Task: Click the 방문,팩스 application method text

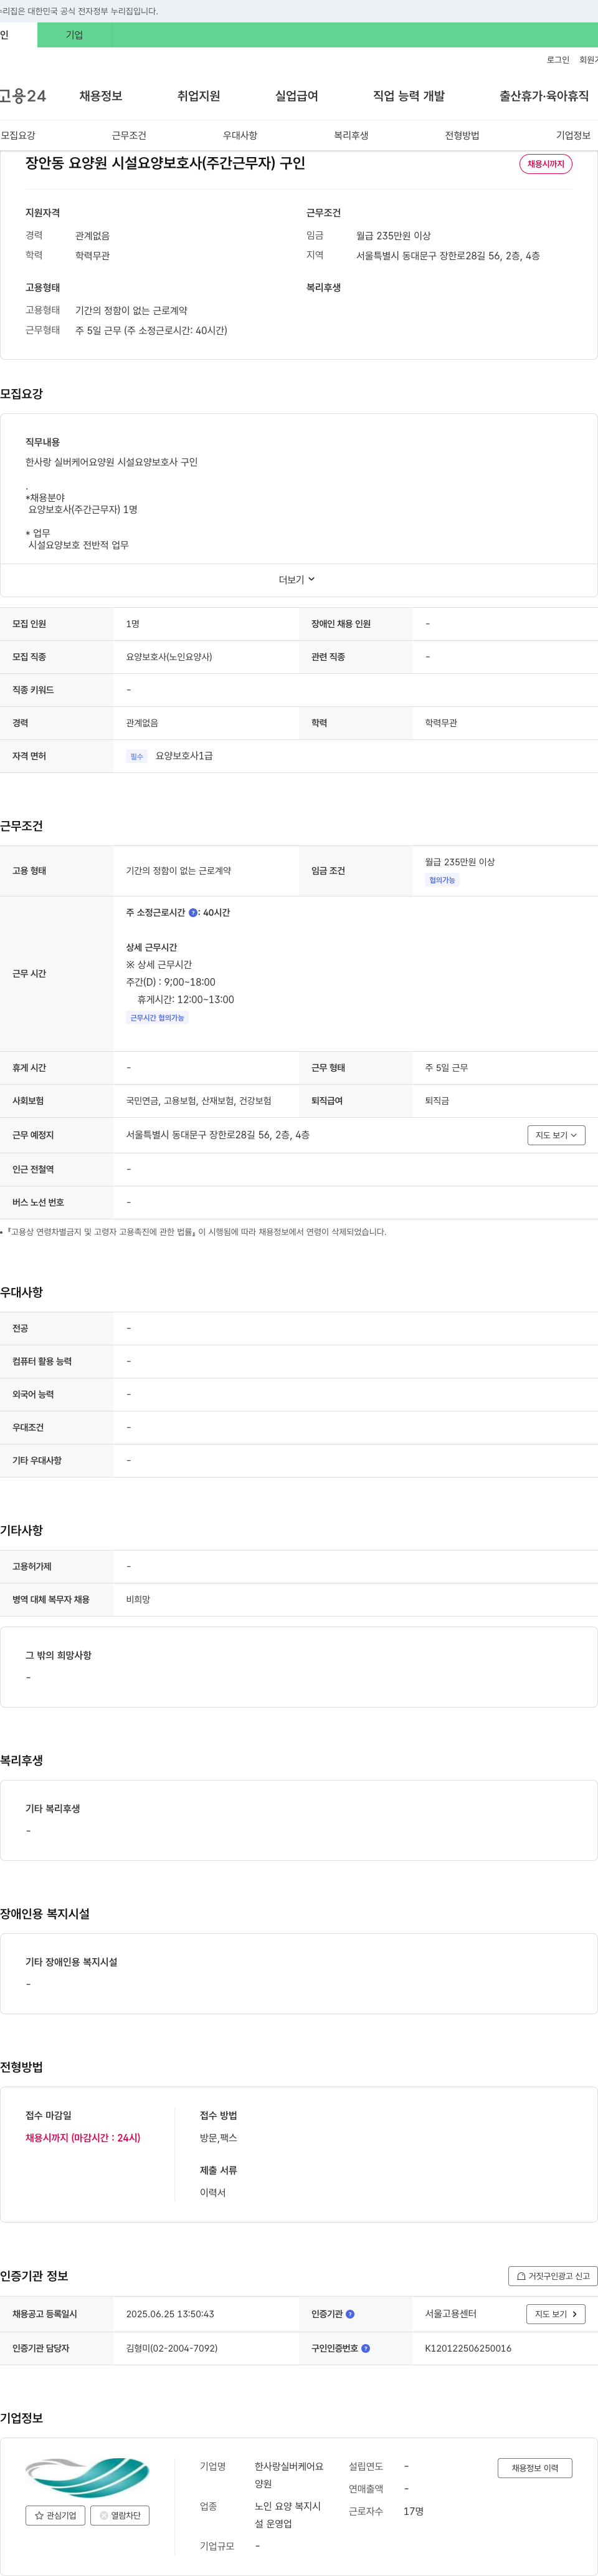Action: [218, 2138]
